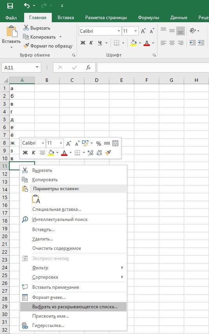
Task: Toggle Bottom Align icon in the ribbon
Action: click(x=181, y=31)
